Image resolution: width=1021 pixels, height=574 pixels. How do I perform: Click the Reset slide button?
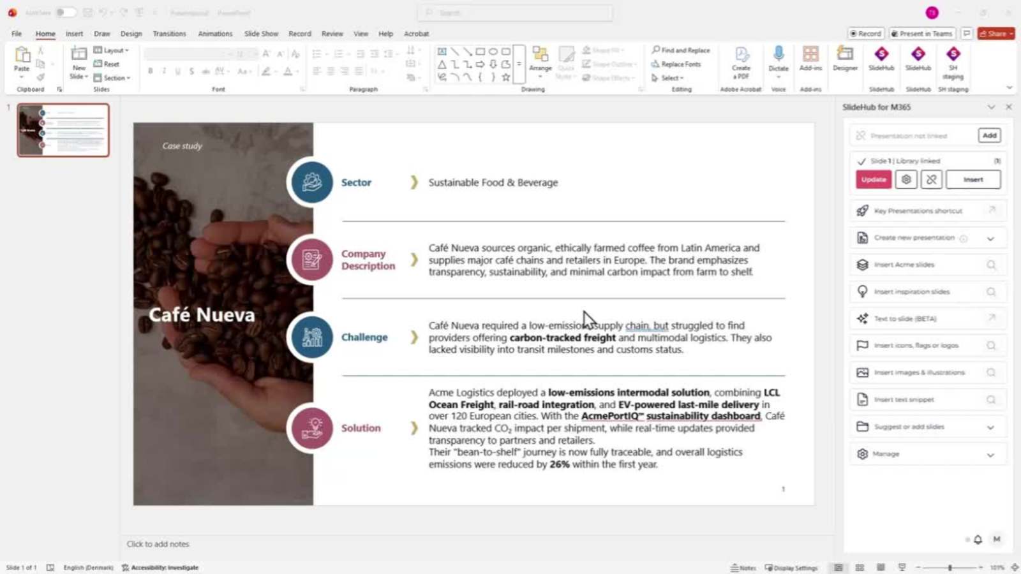pos(107,64)
